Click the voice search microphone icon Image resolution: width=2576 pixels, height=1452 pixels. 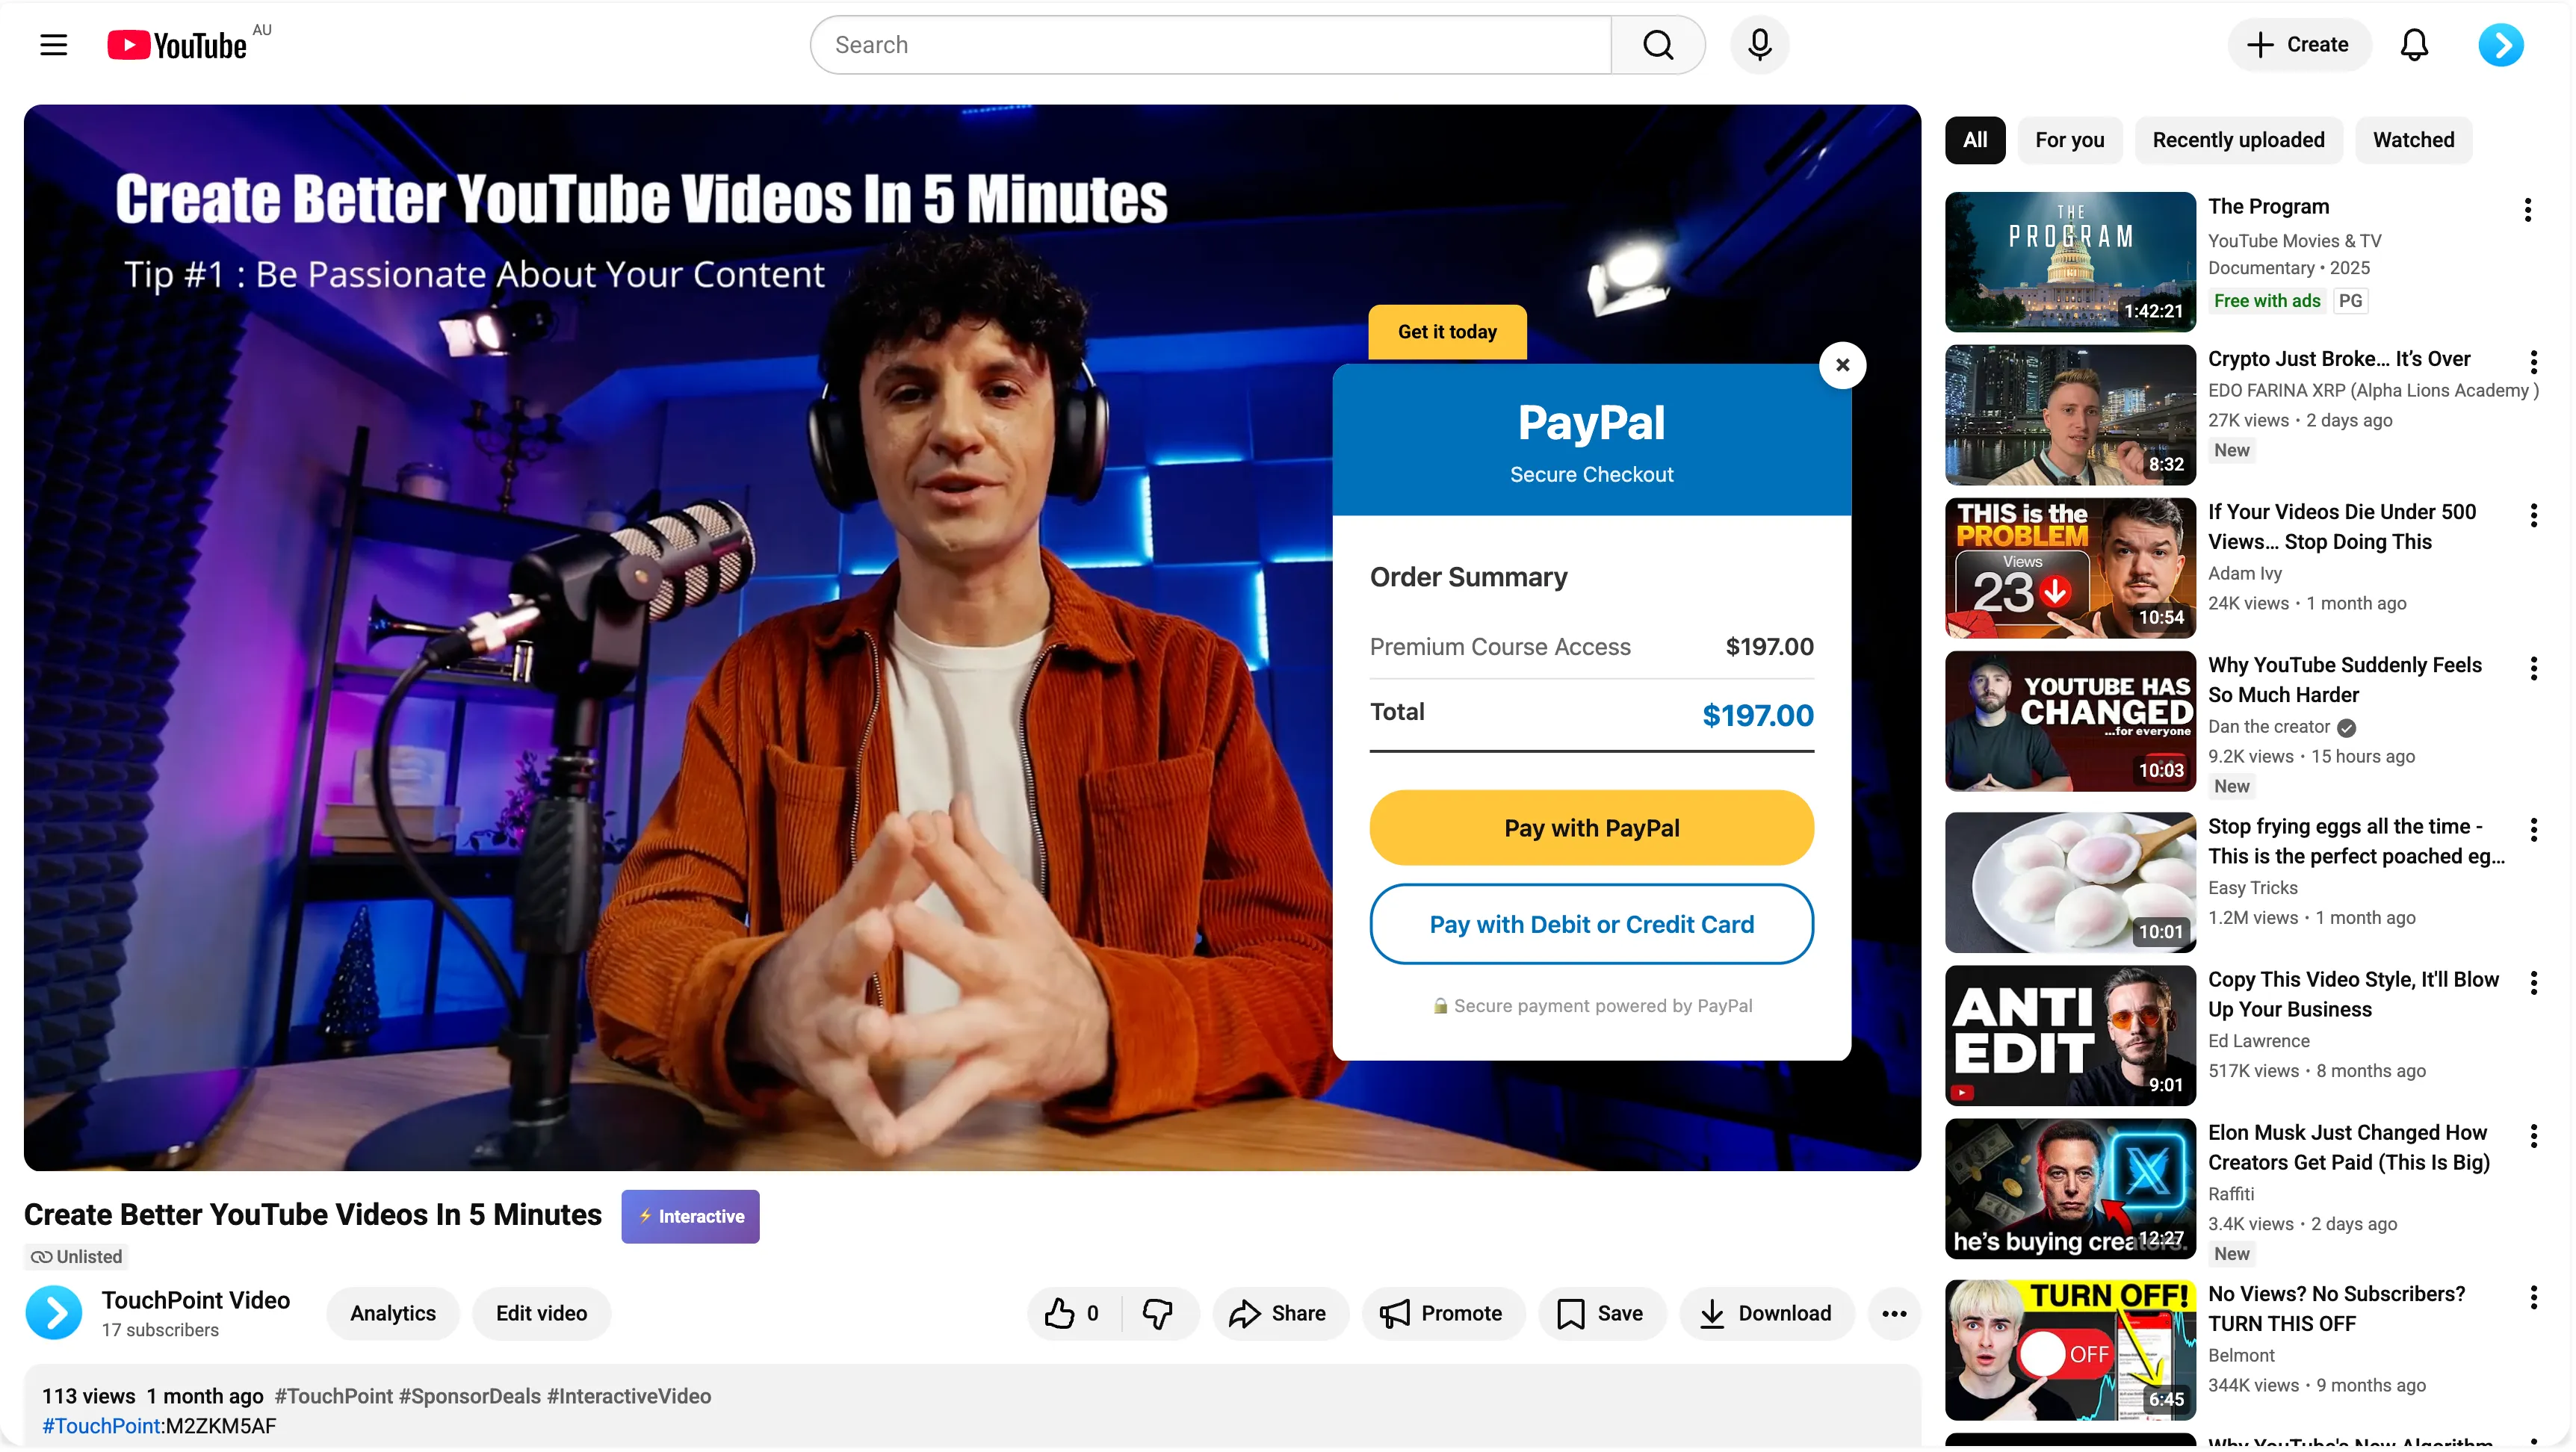click(1759, 45)
